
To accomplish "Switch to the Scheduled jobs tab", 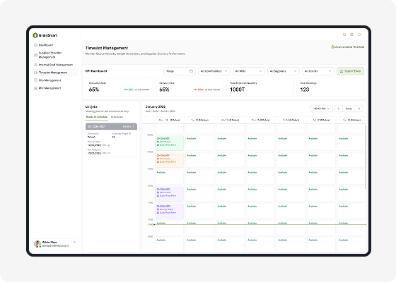I will pyautogui.click(x=117, y=117).
